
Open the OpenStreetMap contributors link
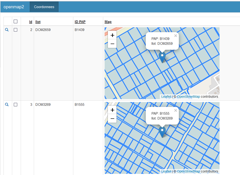(x=188, y=96)
